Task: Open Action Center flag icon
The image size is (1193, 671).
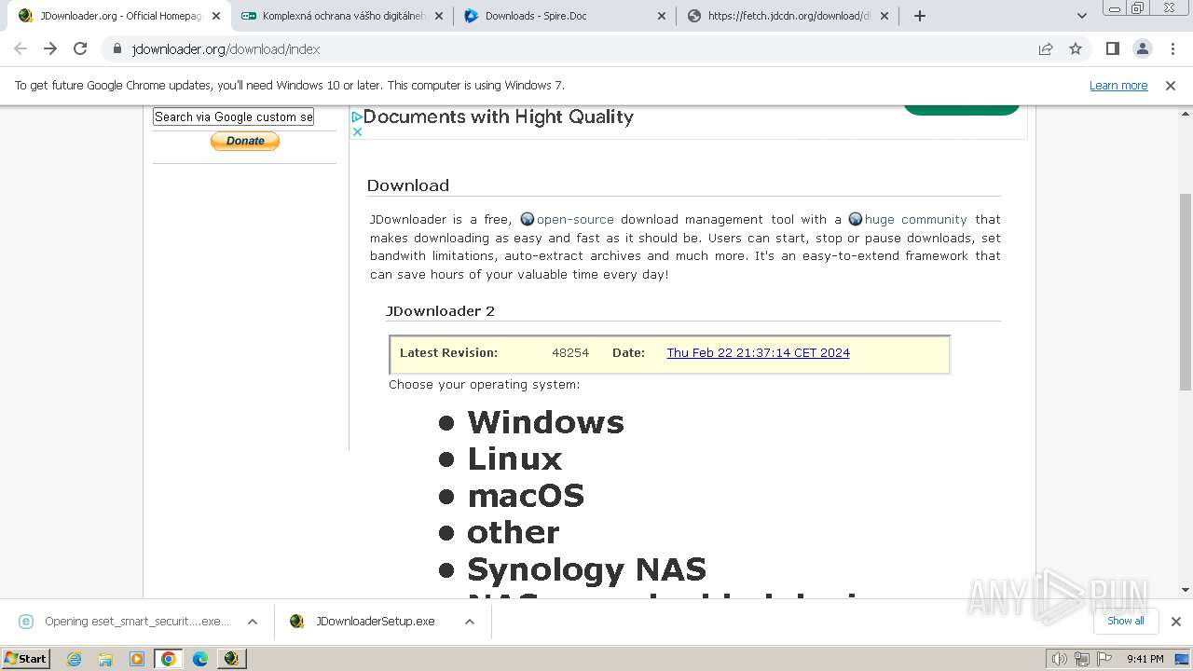Action: 1104,659
